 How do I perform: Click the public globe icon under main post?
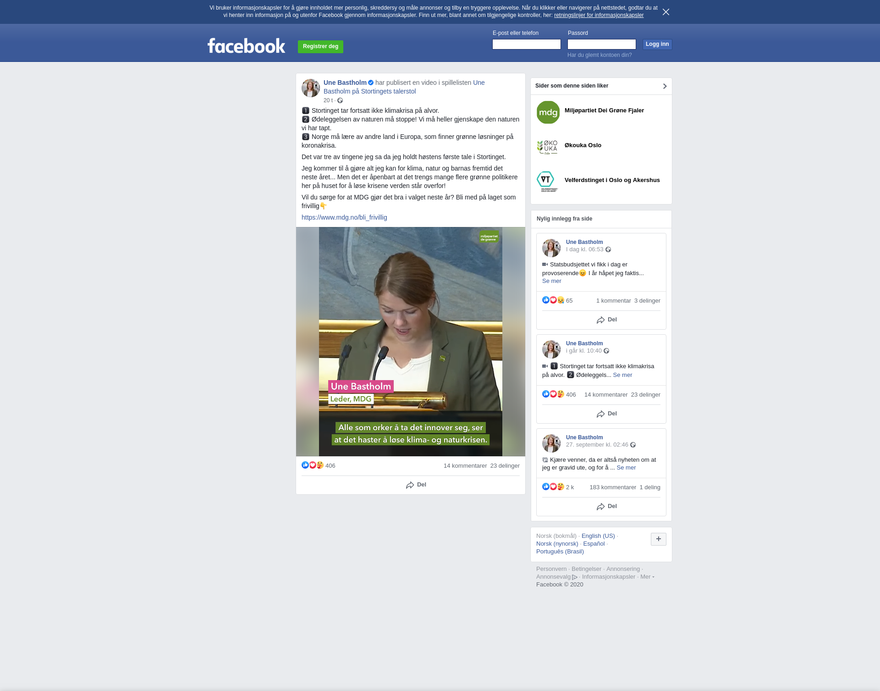340,101
